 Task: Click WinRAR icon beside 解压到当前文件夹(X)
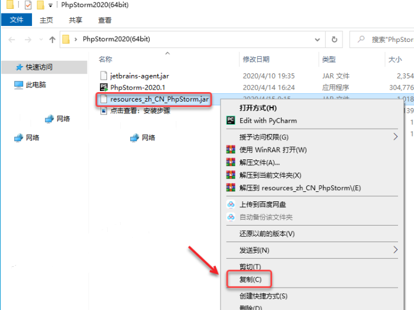point(231,175)
